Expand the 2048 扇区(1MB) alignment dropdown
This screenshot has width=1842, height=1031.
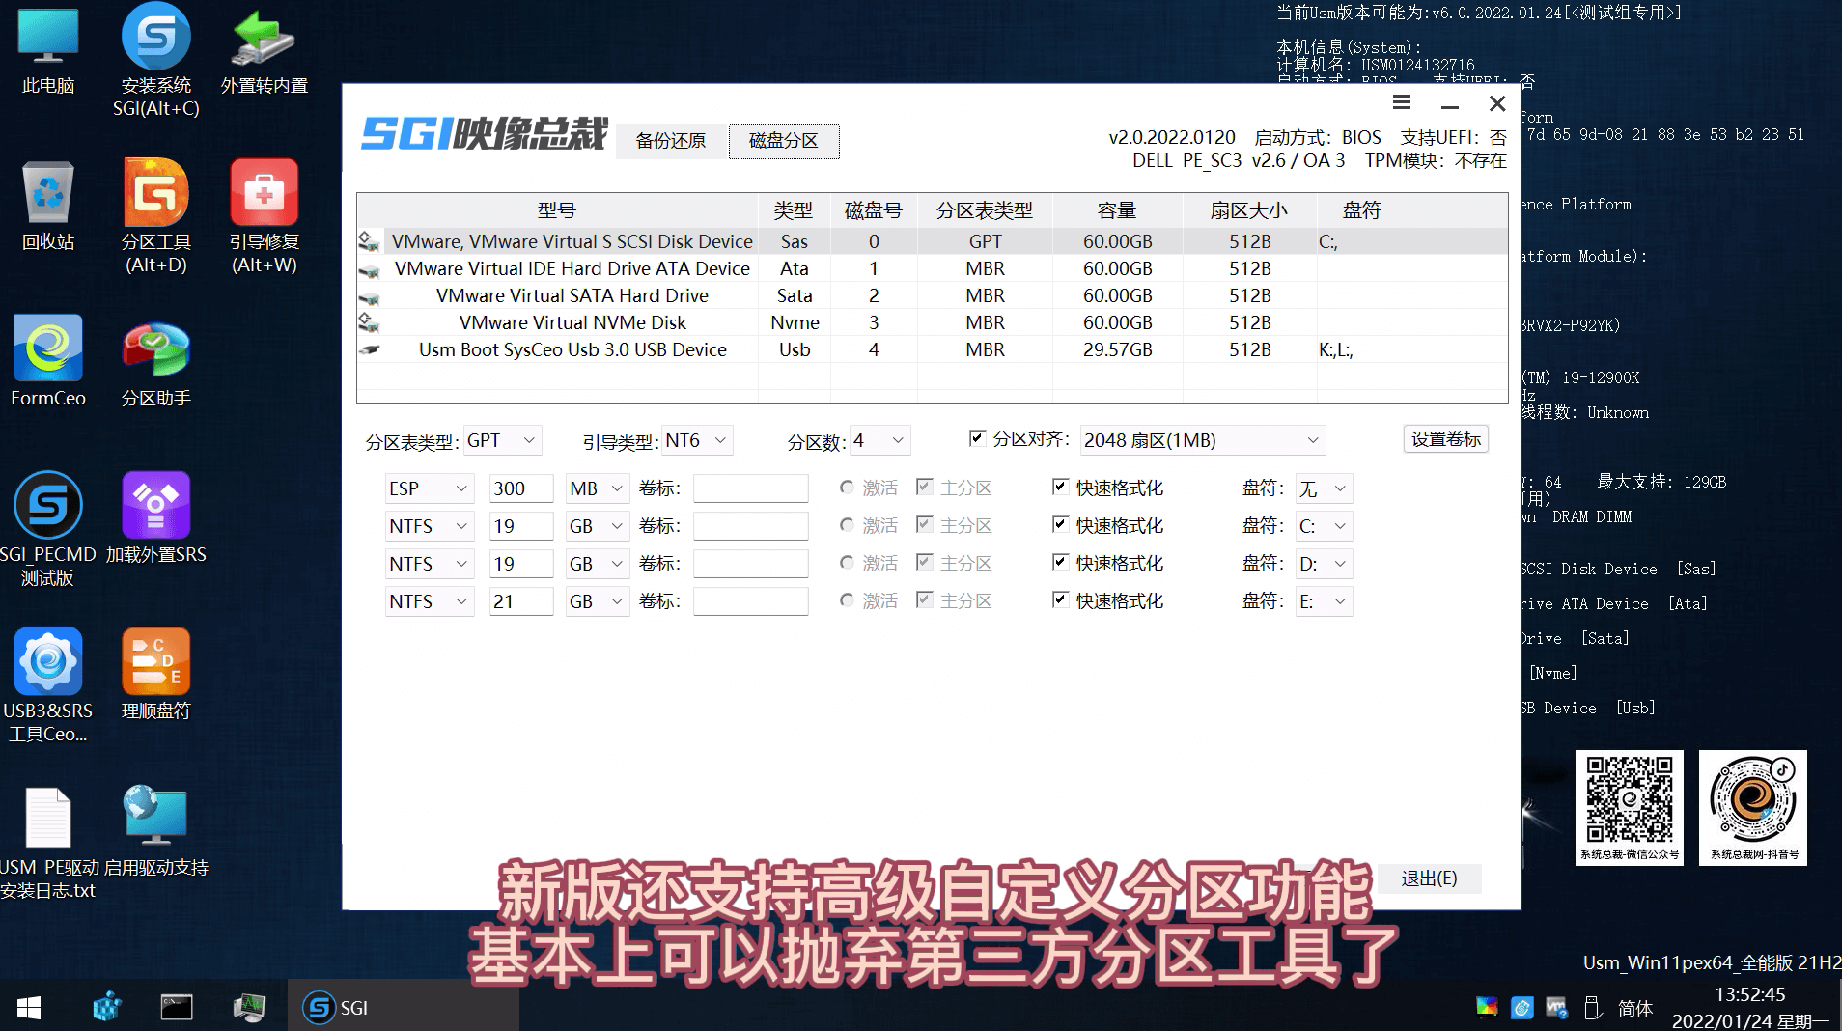pos(1202,440)
